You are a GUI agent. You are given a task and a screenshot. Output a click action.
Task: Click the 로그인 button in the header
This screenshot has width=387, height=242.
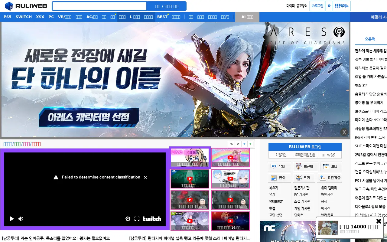coord(317,6)
